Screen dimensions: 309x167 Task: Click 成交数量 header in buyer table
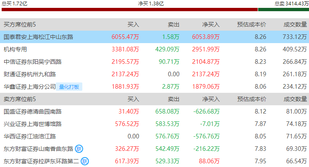tap(295, 25)
